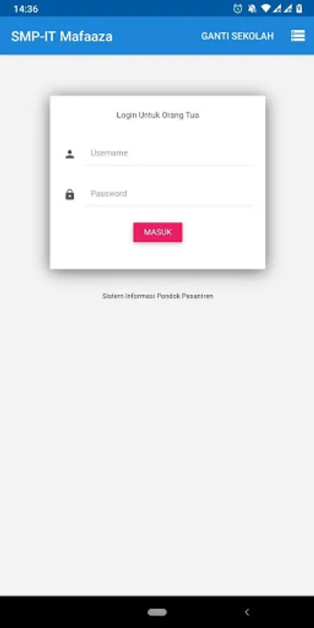Tap the cellular signal icon next to battery
The image size is (314, 628).
point(288,8)
